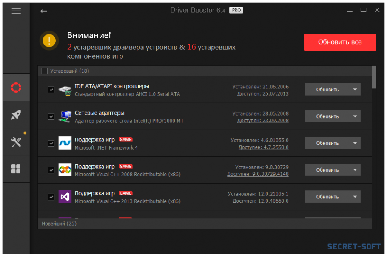Uncheck Microsoft Visual C++ 2013 Redistributable
Image resolution: width=387 pixels, height=257 pixels.
tap(51, 197)
